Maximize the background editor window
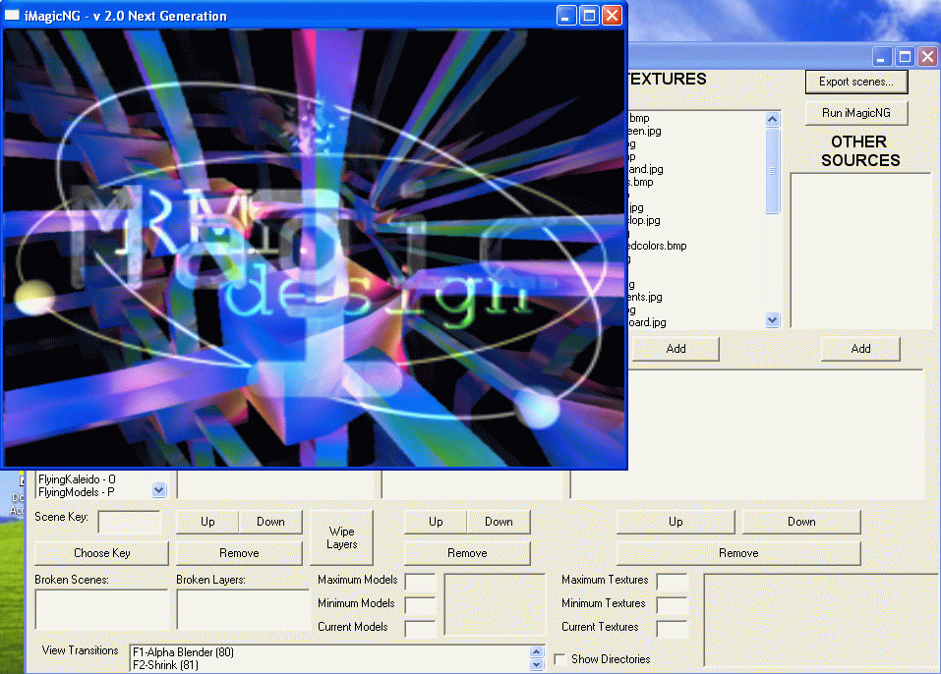941x674 pixels. click(x=905, y=57)
